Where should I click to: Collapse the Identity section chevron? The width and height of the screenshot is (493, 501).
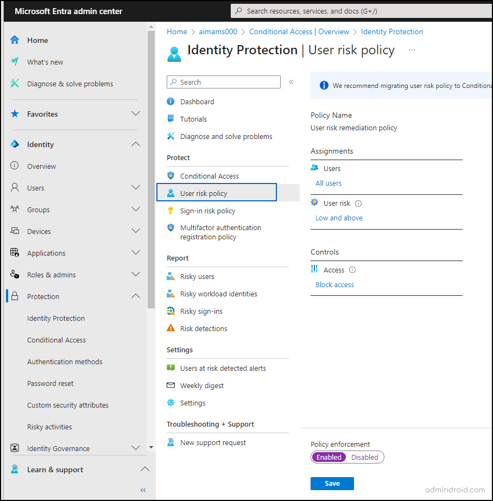[x=136, y=144]
